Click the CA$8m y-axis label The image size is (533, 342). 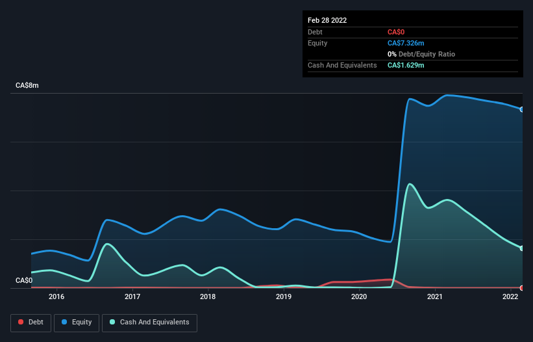pos(27,85)
